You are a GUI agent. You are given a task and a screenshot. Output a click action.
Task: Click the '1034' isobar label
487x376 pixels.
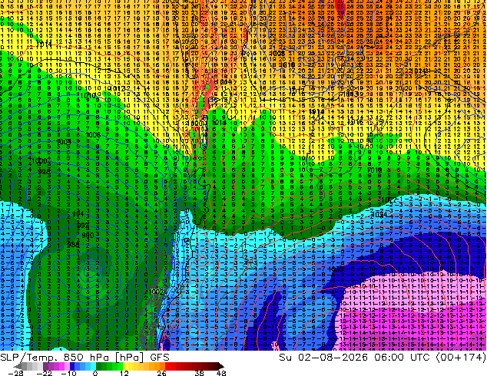click(x=379, y=214)
